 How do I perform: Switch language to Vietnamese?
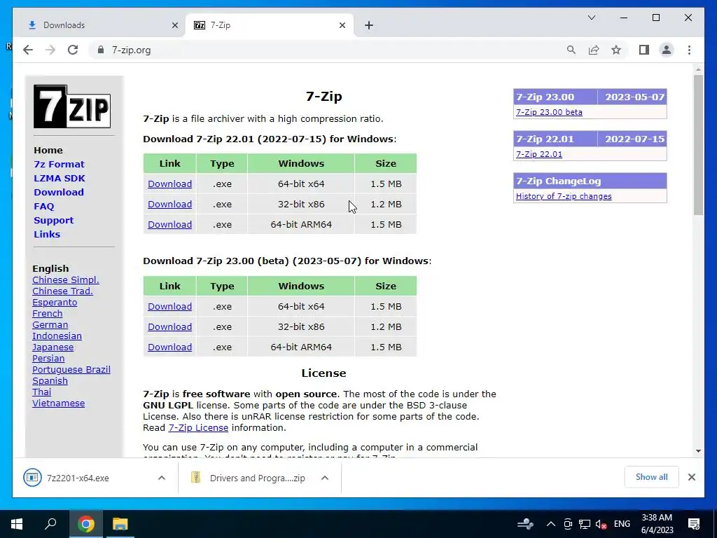(58, 403)
